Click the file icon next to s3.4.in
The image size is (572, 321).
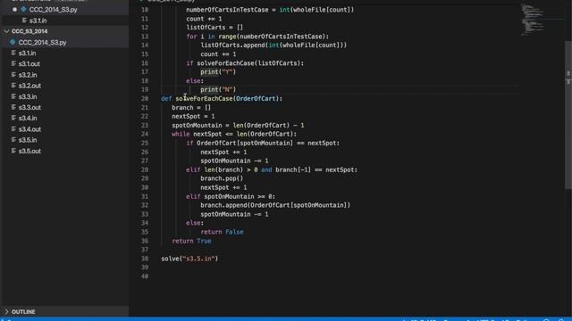pos(13,119)
